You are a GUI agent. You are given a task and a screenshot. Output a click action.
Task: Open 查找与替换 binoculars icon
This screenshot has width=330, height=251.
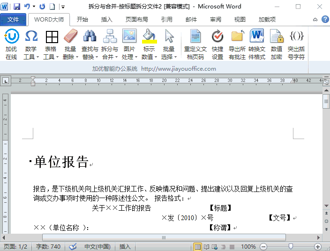(x=90, y=36)
